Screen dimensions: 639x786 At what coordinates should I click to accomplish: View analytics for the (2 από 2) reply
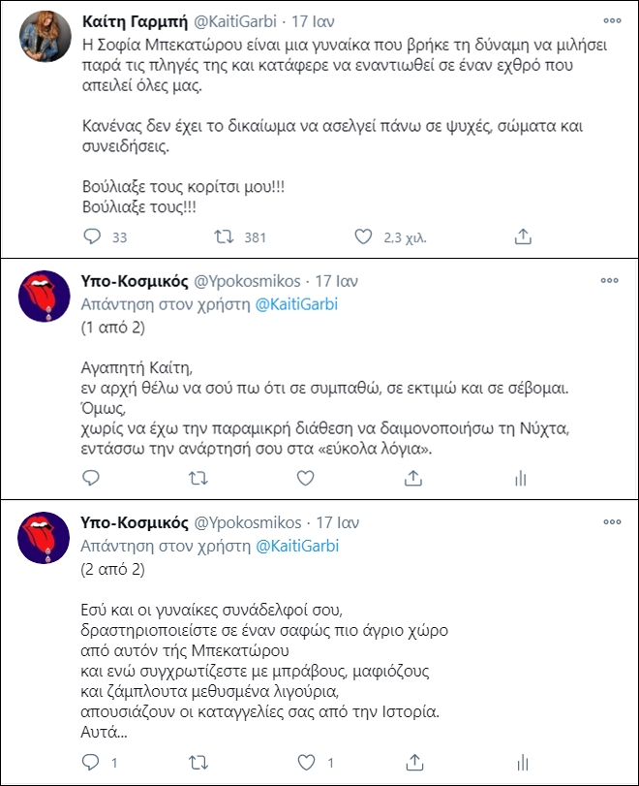tap(522, 761)
